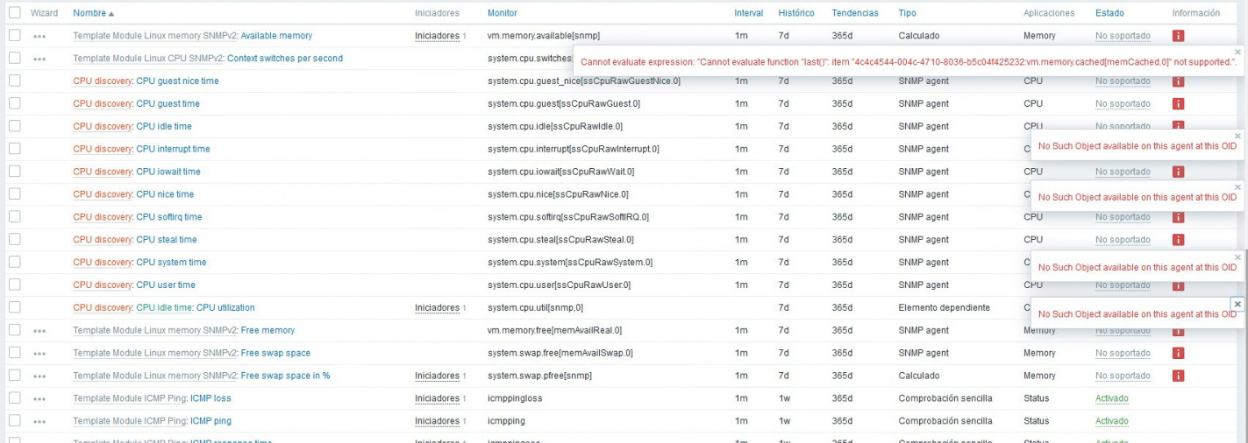Screen dimensions: 1248x443
Task: Toggle 'Activado' status for ICMP ping
Action: (1112, 422)
